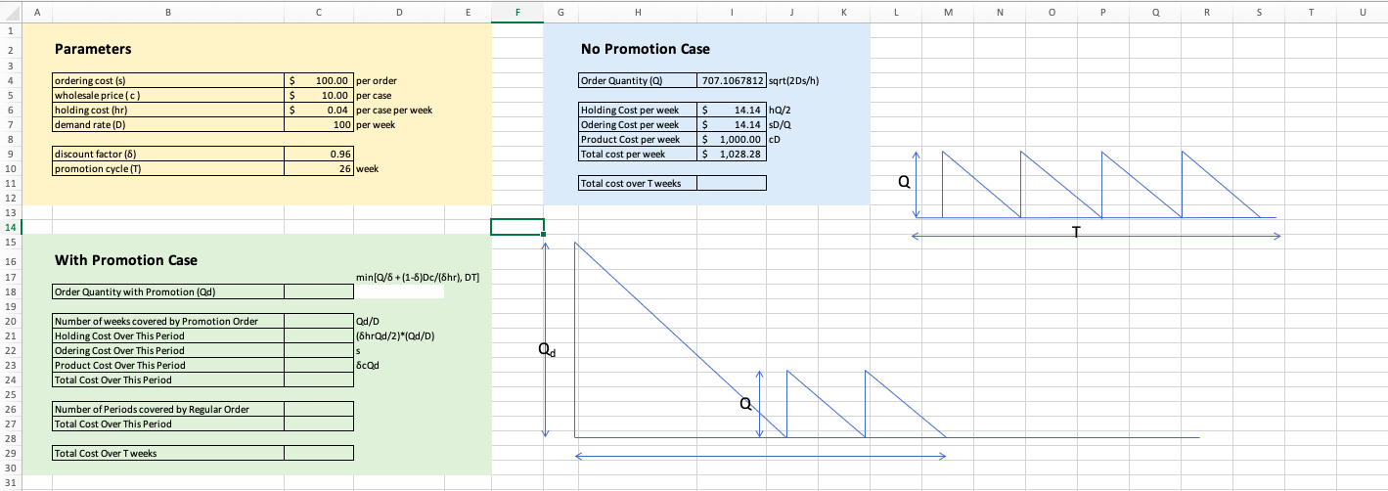Click 'demand rate (D)' label cell
1388x491 pixels.
point(167,124)
